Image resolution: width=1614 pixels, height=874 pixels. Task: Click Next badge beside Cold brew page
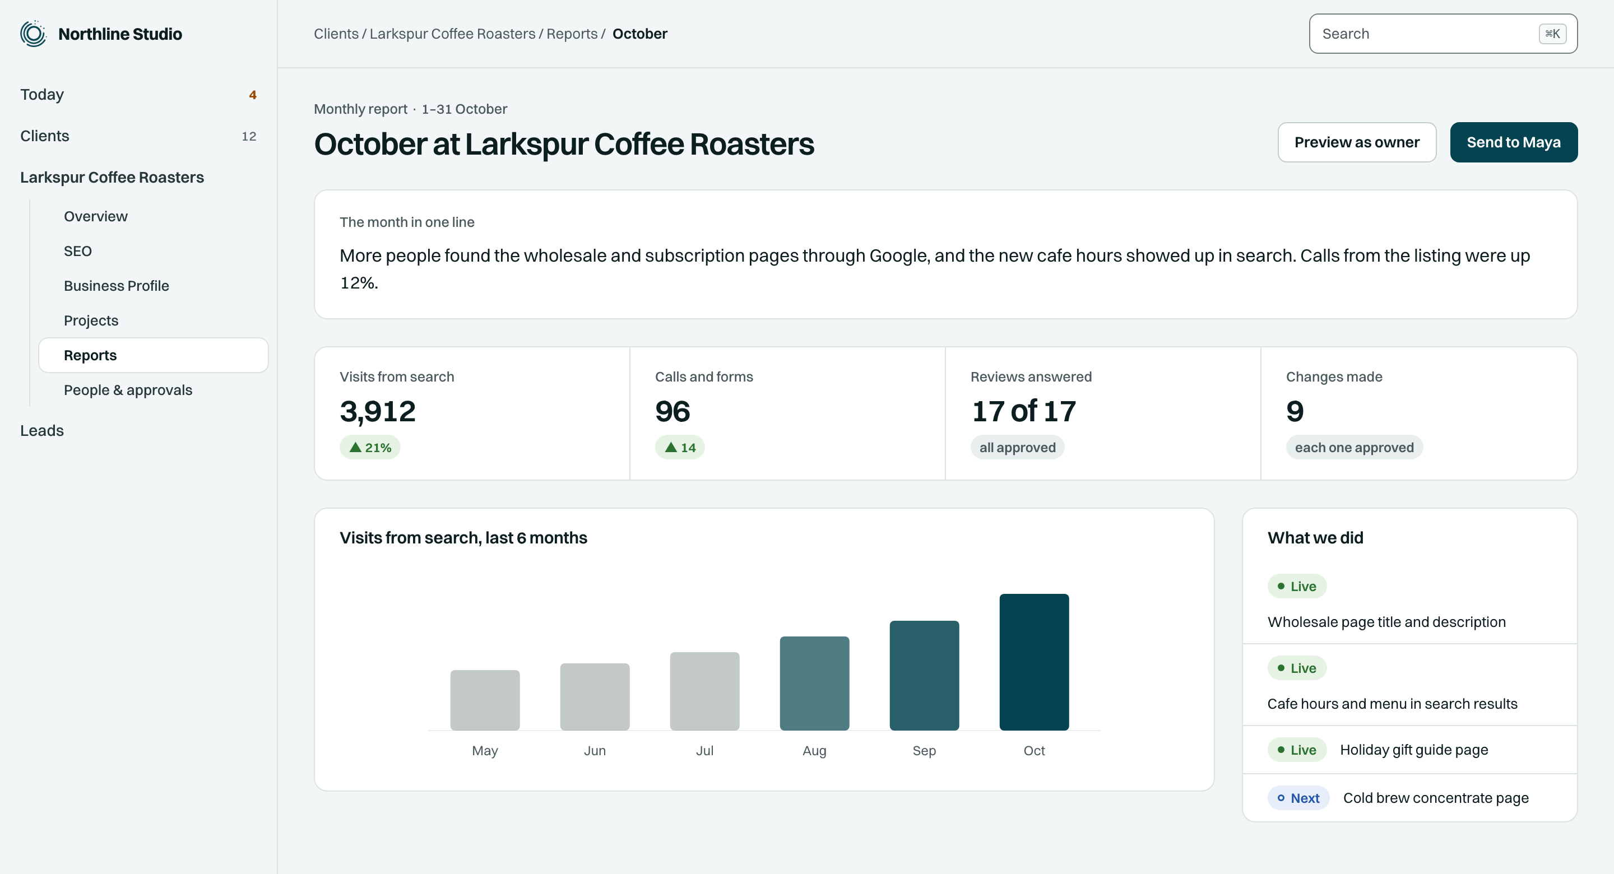click(x=1298, y=798)
